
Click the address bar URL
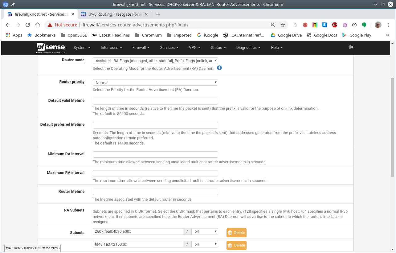point(135,25)
